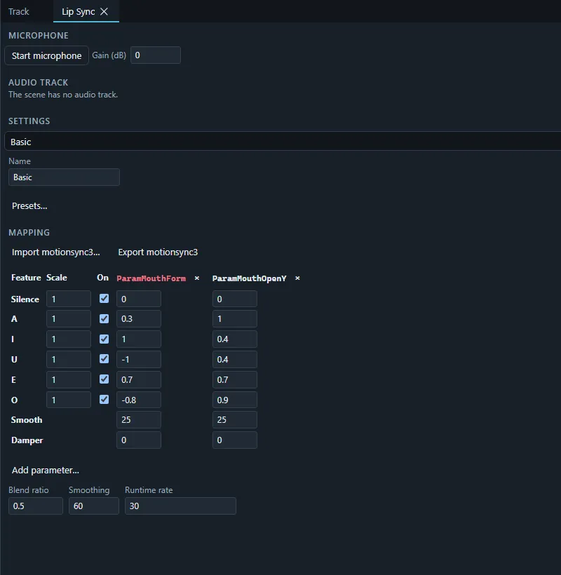Click the Gain (dB) input field

[156, 55]
